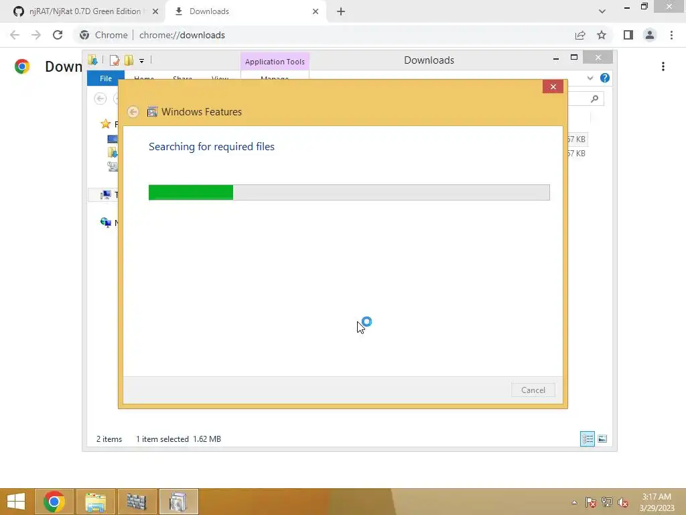Click the Chrome logo on Downloads page

pyautogui.click(x=22, y=66)
